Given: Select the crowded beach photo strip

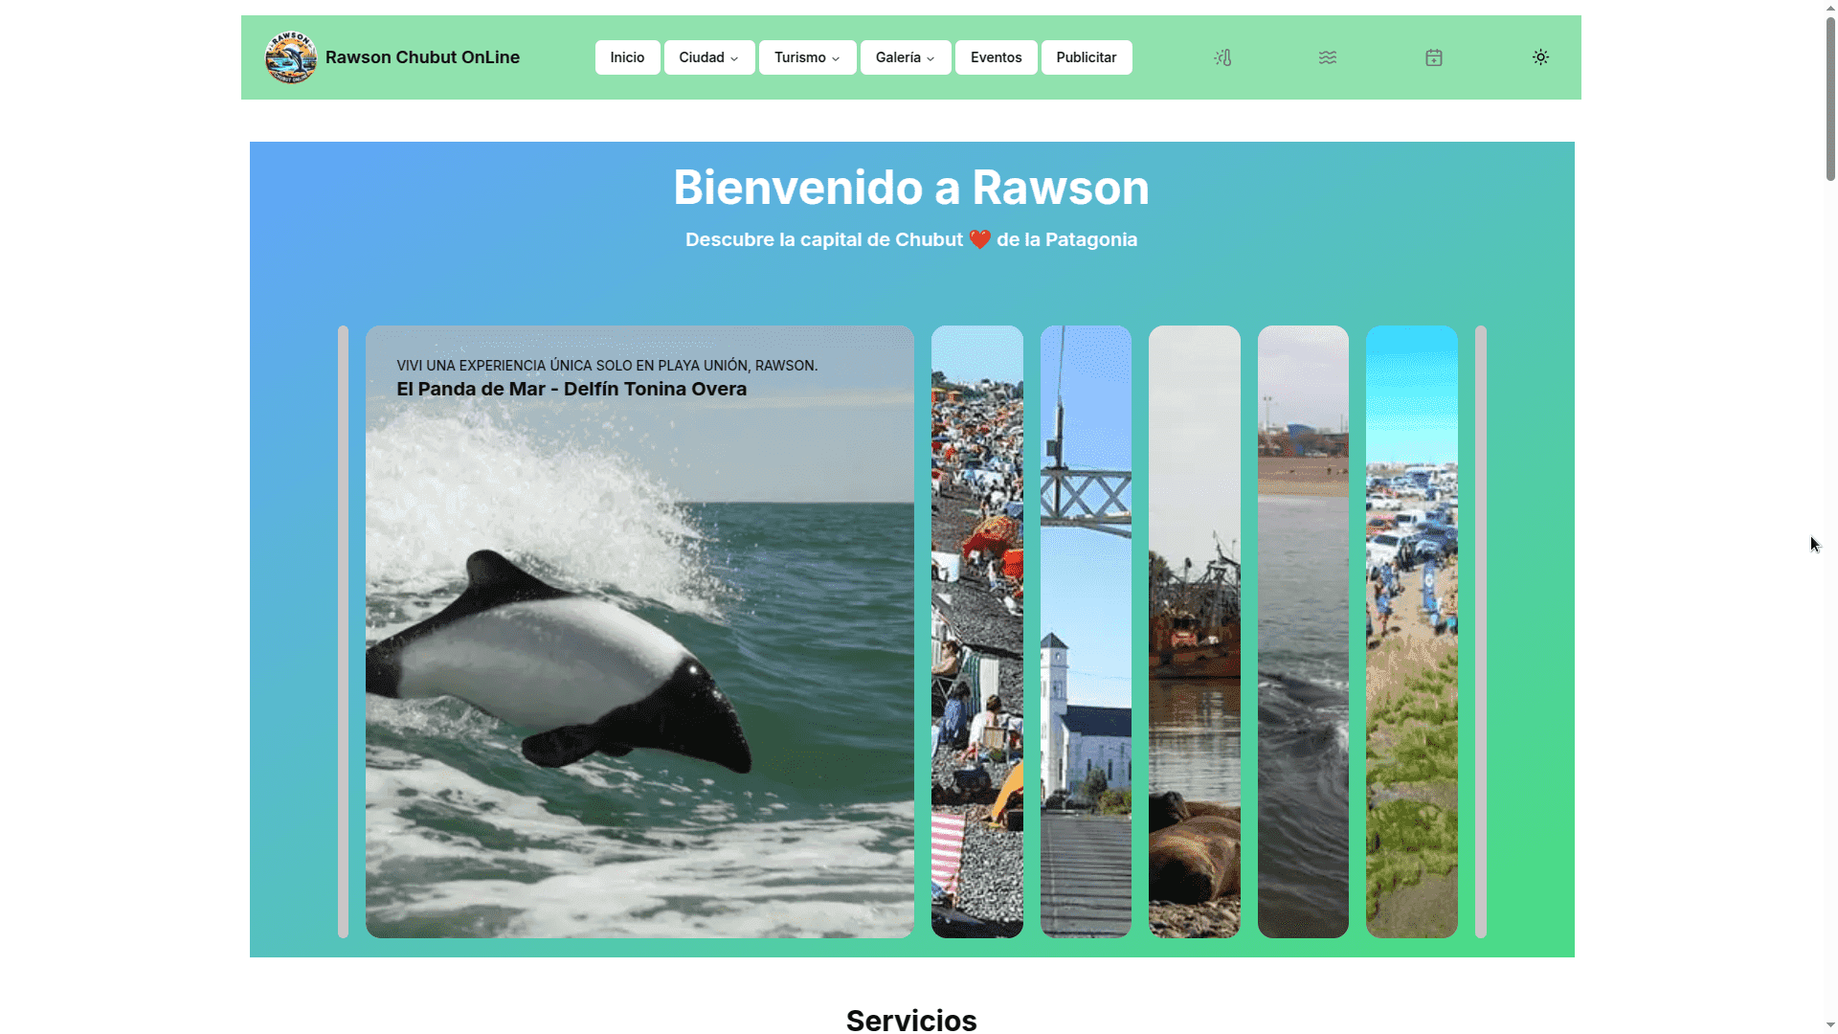Looking at the screenshot, I should click(977, 632).
